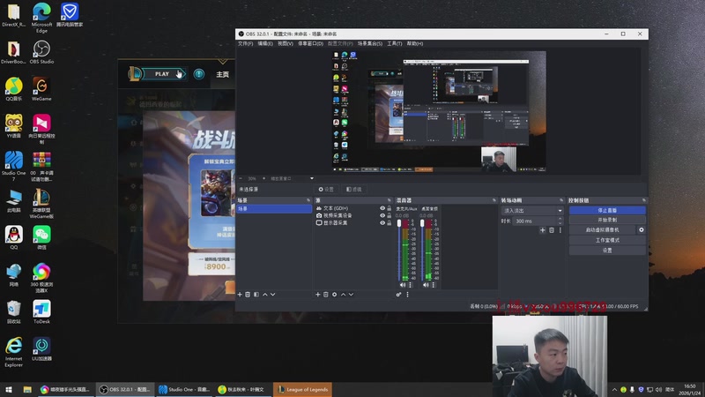The image size is (705, 397).
Task: Open virtual camera settings gear
Action: (x=642, y=230)
